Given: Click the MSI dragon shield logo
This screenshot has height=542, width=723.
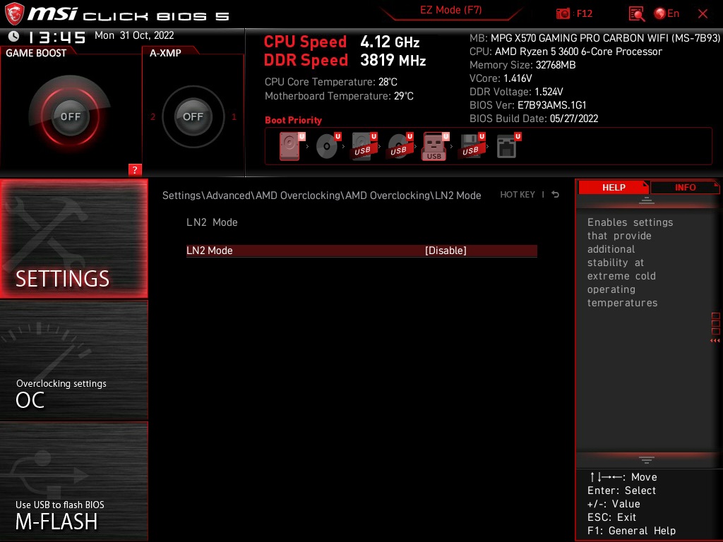Looking at the screenshot, I should click(x=14, y=13).
